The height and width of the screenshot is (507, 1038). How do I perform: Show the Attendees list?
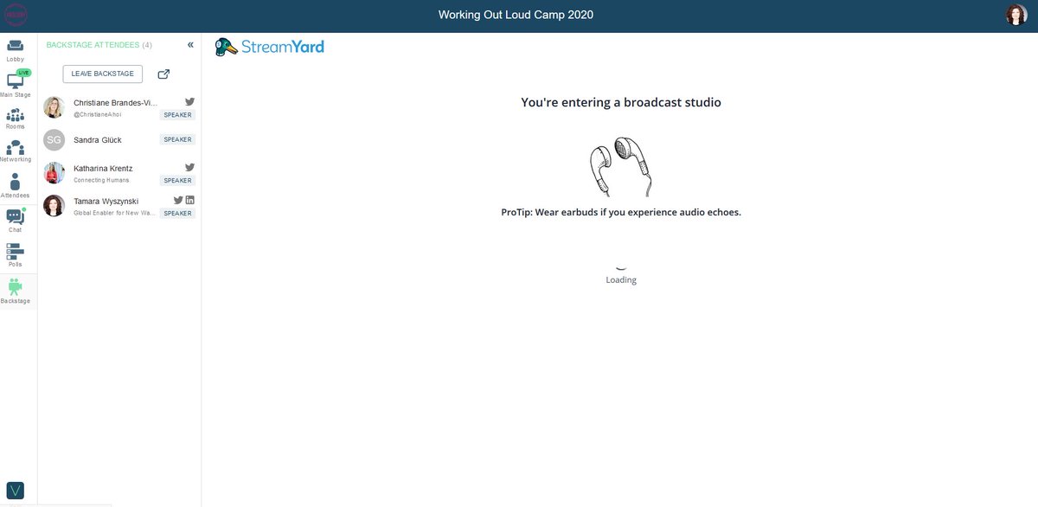click(x=16, y=185)
